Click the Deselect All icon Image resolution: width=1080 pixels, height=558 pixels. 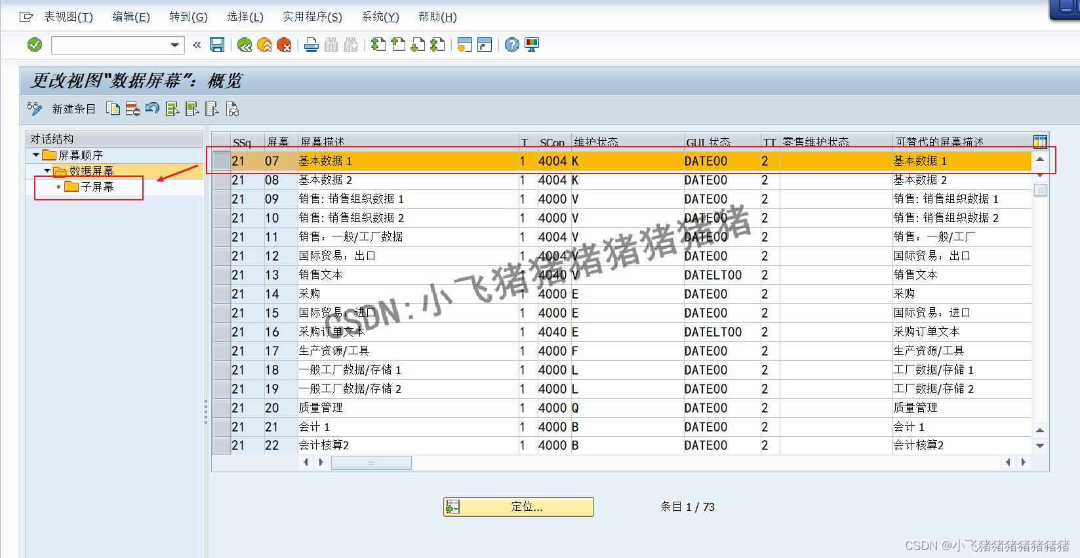coord(212,109)
